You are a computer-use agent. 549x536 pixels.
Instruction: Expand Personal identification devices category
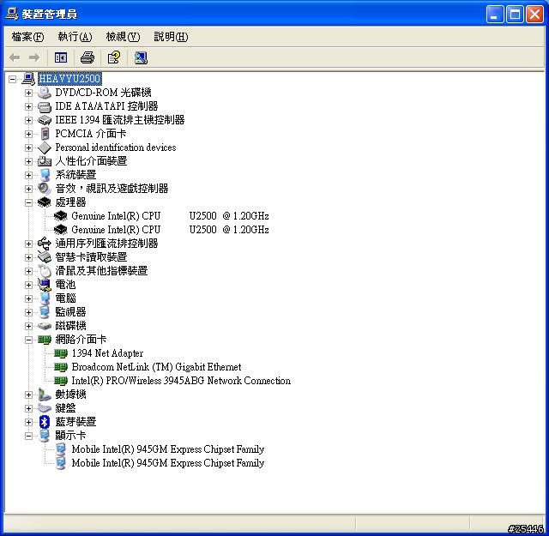coord(28,148)
